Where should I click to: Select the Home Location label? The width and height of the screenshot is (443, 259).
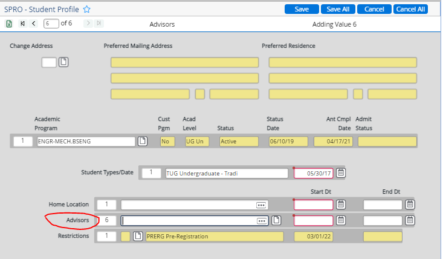pyautogui.click(x=69, y=204)
